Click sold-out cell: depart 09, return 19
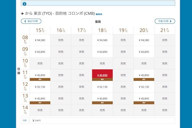 pyautogui.click(x=123, y=52)
